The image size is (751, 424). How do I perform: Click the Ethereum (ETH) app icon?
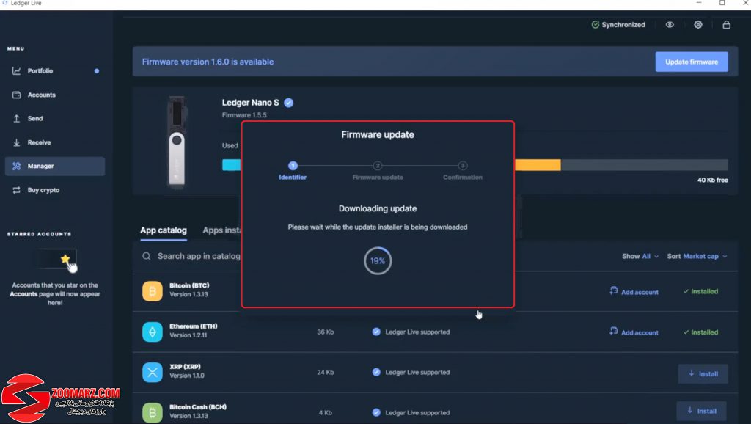coord(153,332)
